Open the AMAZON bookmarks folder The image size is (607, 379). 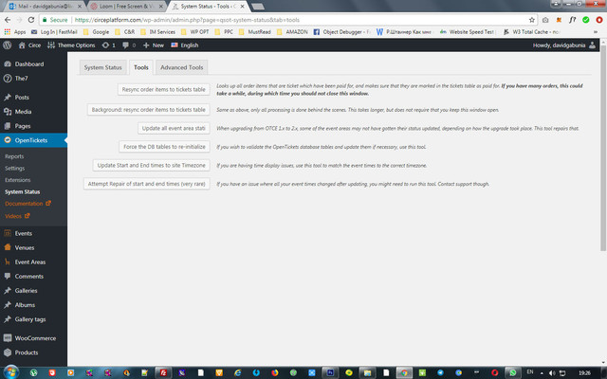point(292,31)
